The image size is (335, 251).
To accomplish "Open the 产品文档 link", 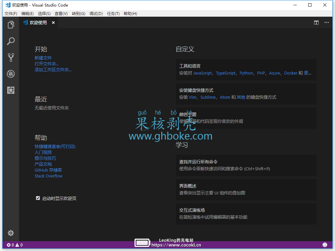I will coord(43,164).
